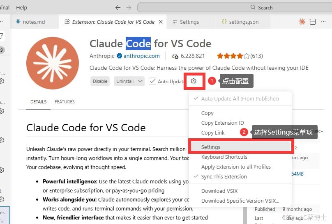The image size is (332, 224).
Task: Open the editor more actions ellipsis
Action: [323, 22]
